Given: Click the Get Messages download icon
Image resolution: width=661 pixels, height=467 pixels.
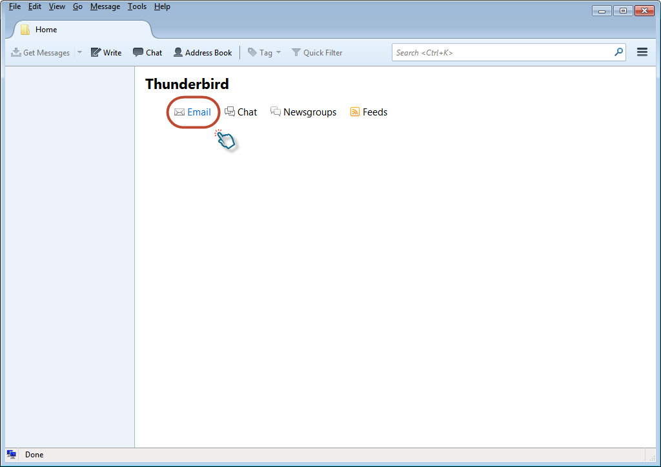Looking at the screenshot, I should (16, 52).
